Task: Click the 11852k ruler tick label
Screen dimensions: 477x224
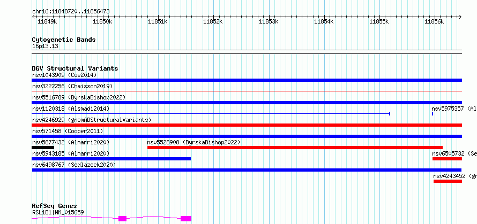Action: (213, 21)
